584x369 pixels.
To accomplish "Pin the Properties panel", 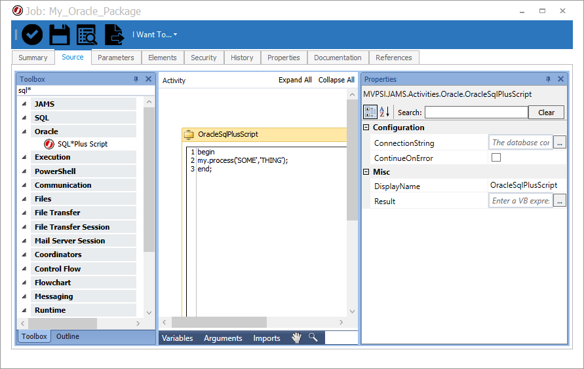I will click(x=548, y=79).
